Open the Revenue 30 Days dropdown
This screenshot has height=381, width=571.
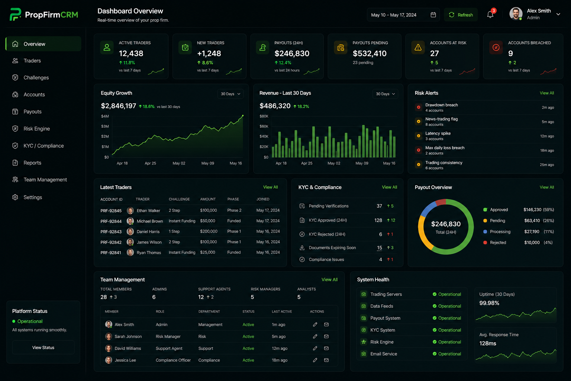pyautogui.click(x=385, y=94)
